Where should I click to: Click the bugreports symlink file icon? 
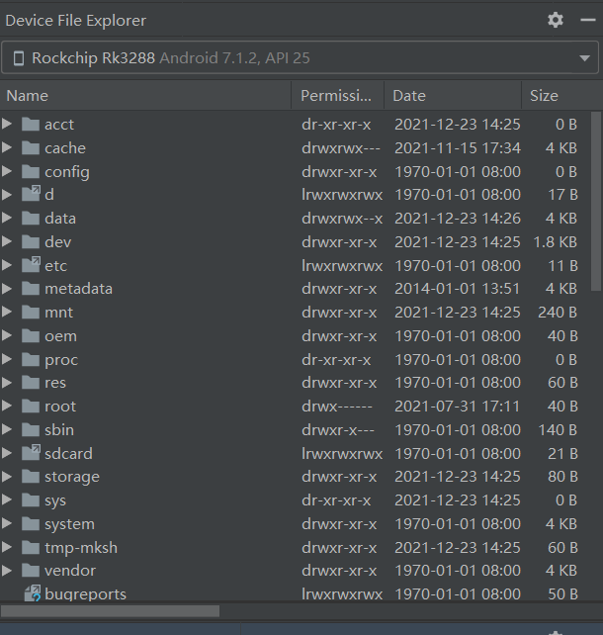(x=32, y=592)
